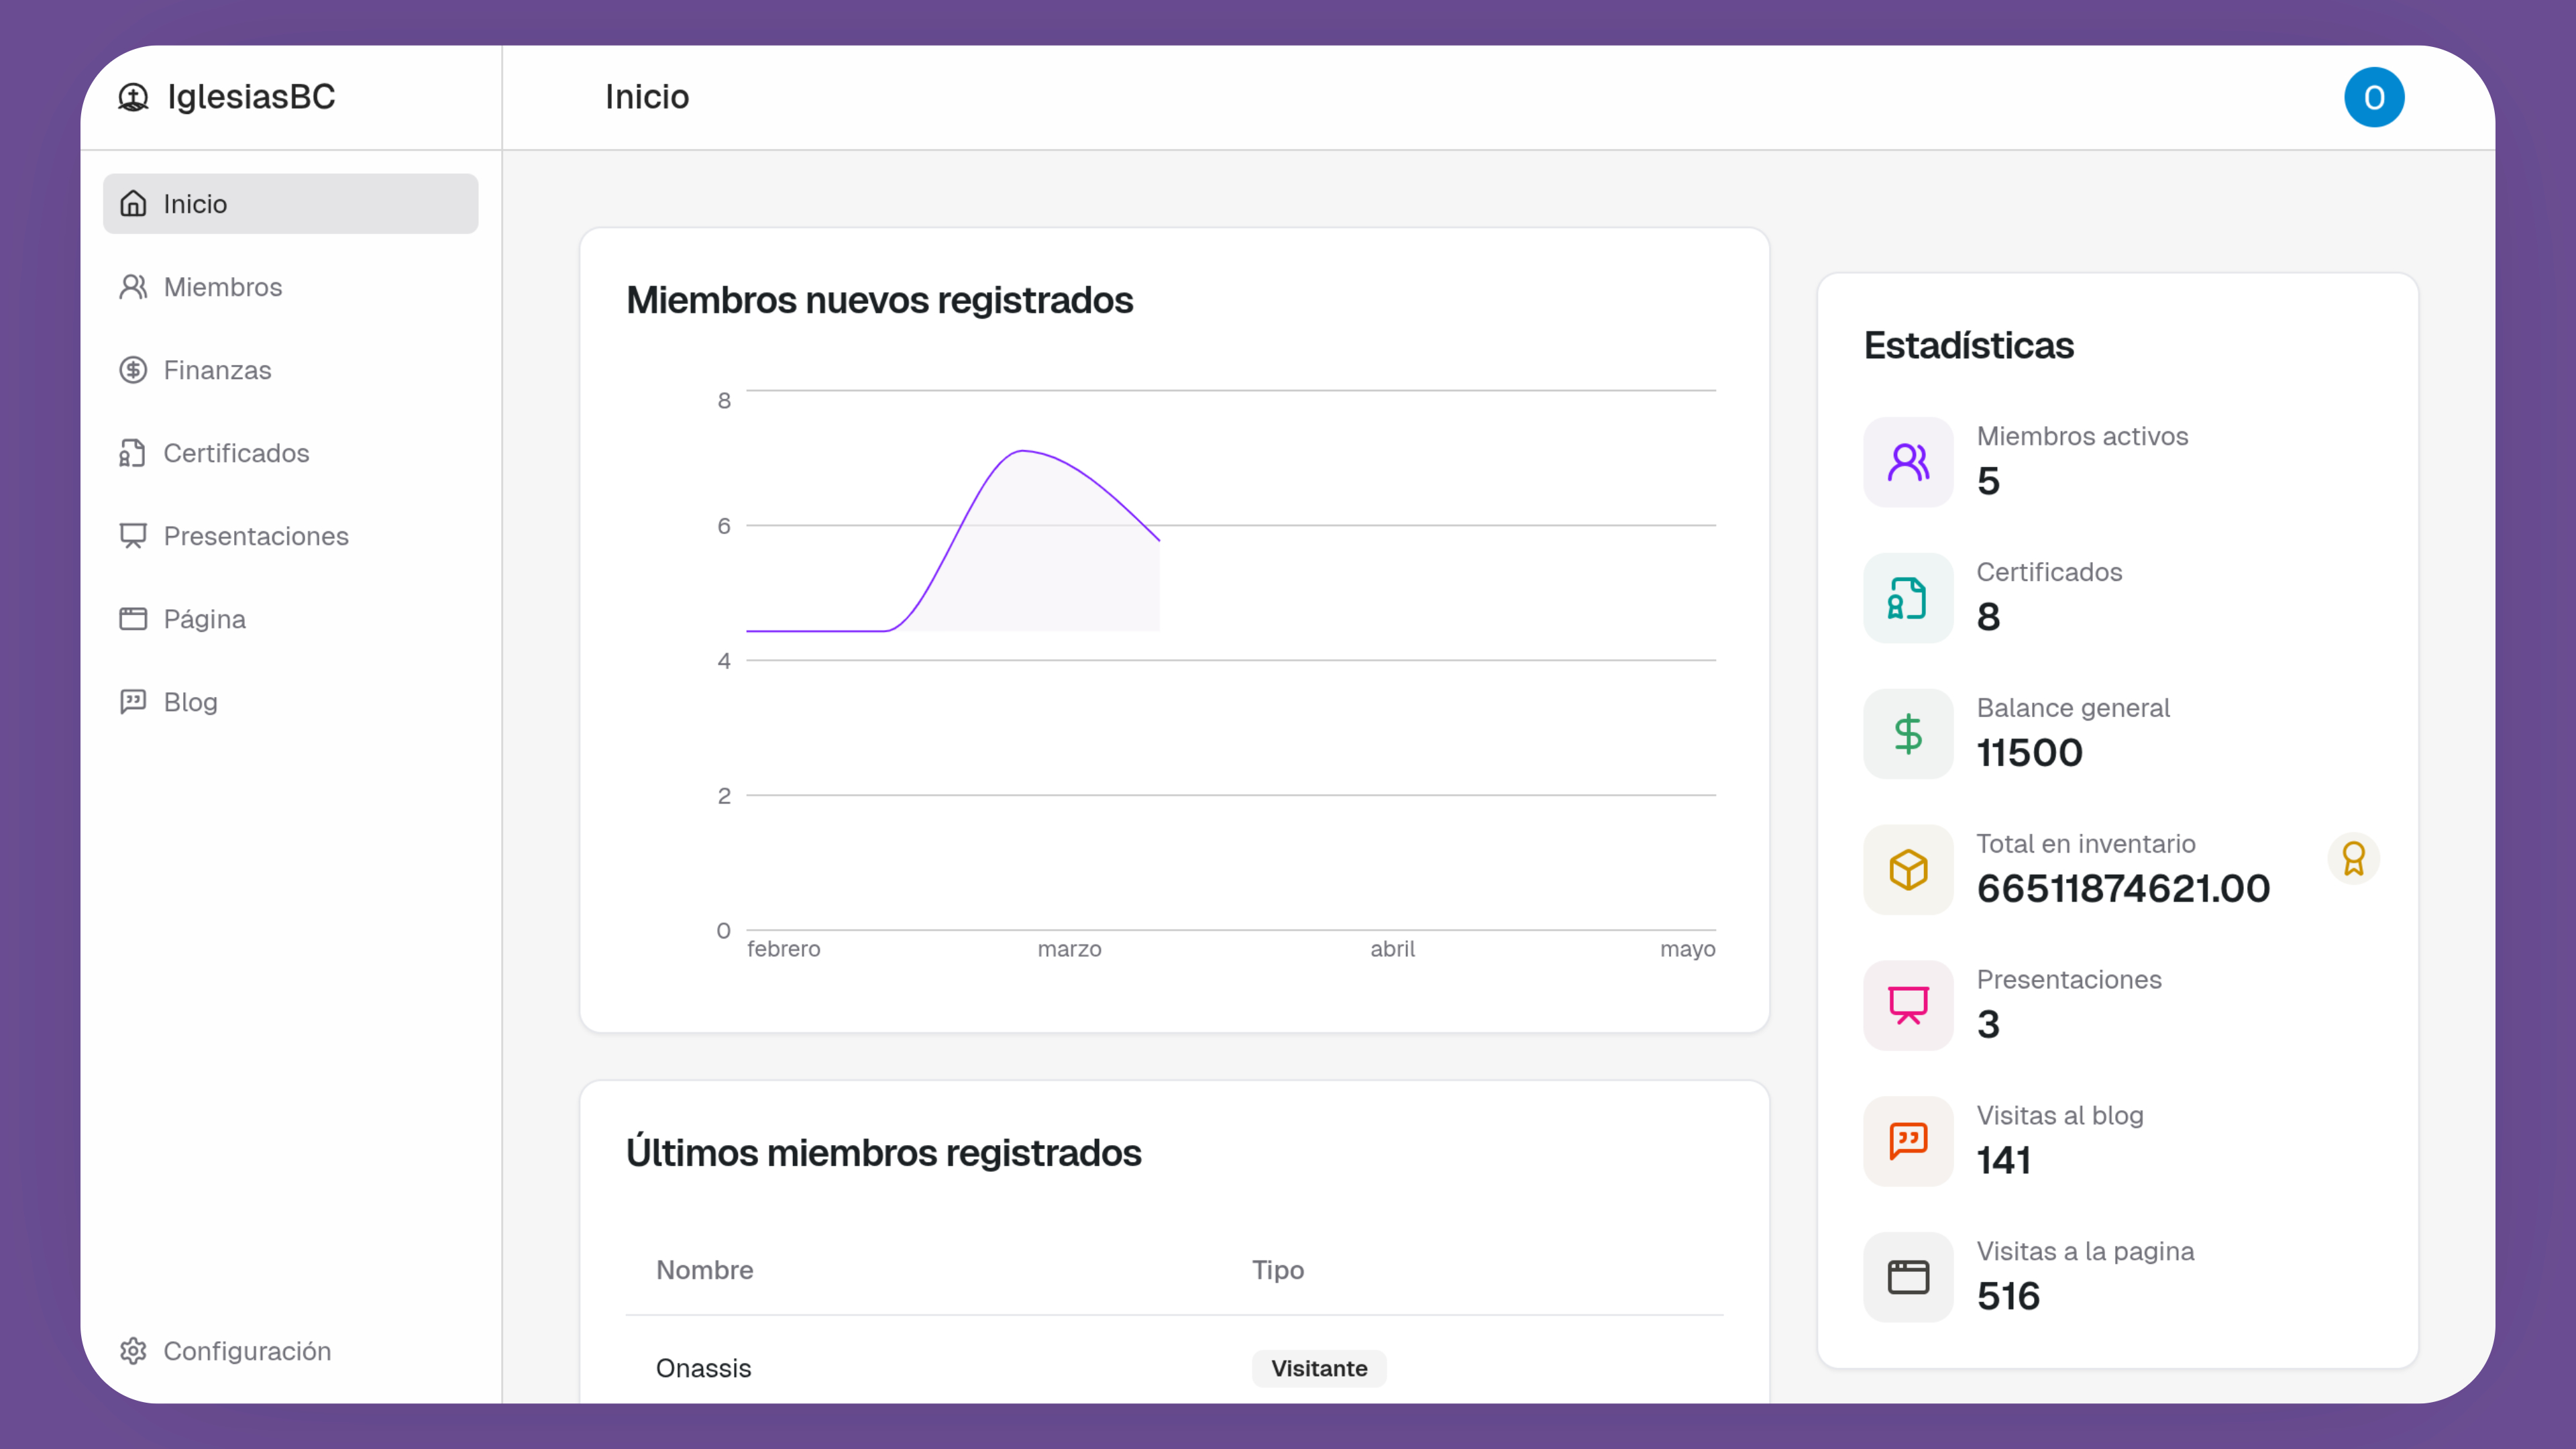2576x1449 pixels.
Task: Select the Inicio sidebar item
Action: pyautogui.click(x=290, y=204)
